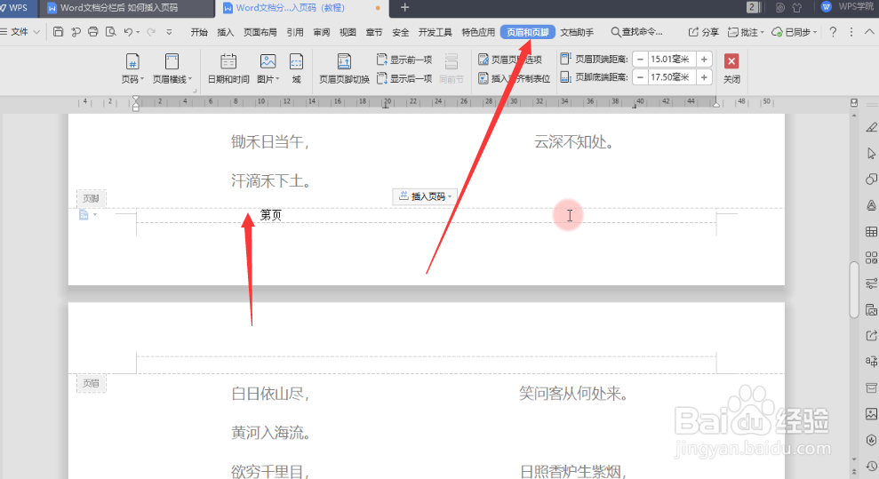Click the 插入页码 insert page number button
The image size is (879, 479).
coord(425,196)
